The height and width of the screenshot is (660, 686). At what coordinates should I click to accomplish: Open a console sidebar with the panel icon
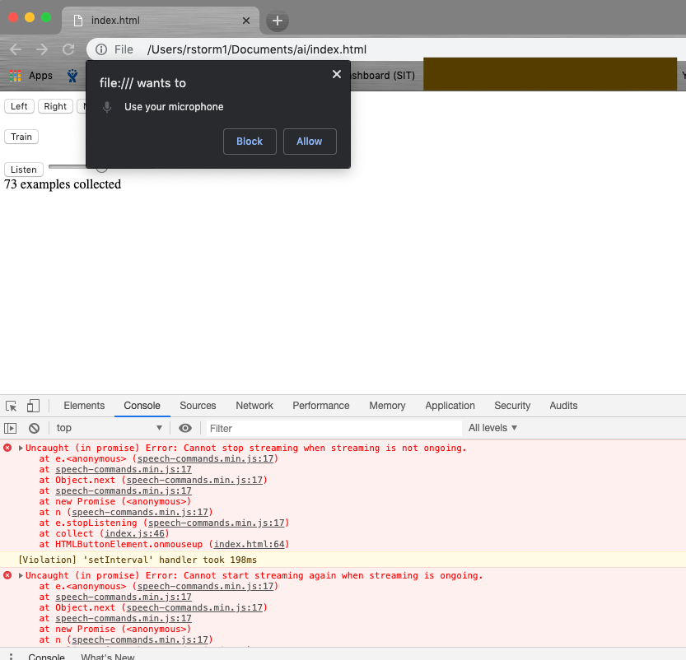click(x=12, y=428)
